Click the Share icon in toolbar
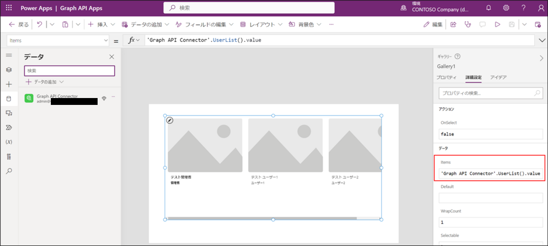The image size is (548, 246). coord(453,24)
